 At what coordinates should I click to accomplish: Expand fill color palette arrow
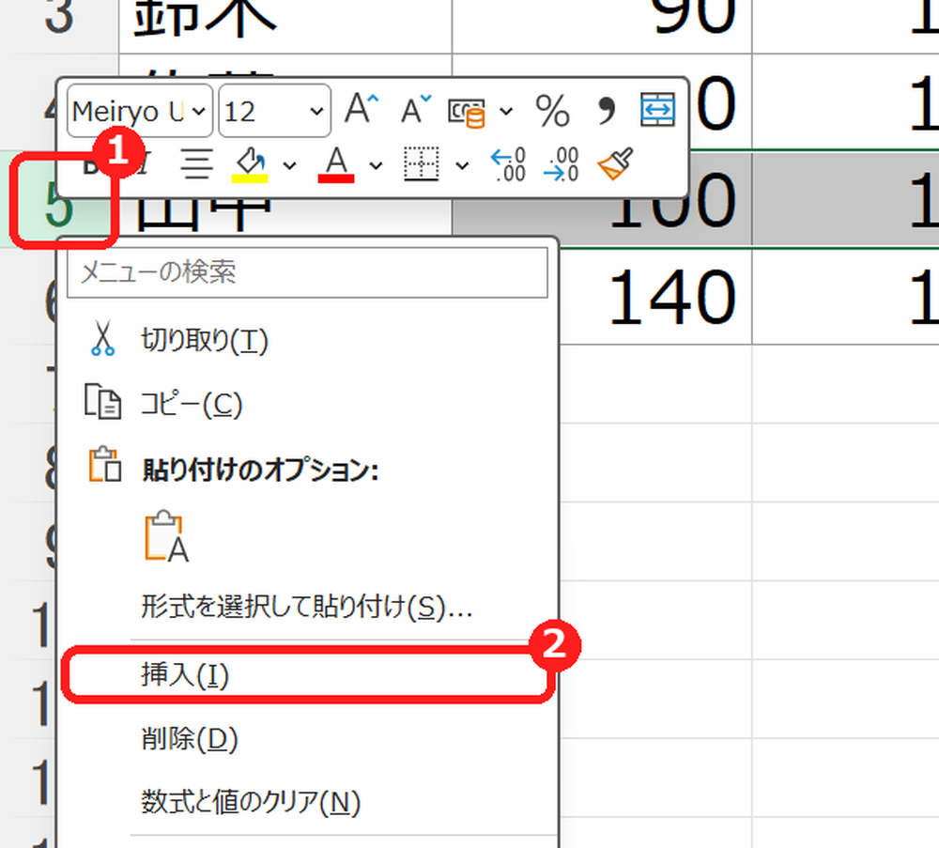(289, 165)
